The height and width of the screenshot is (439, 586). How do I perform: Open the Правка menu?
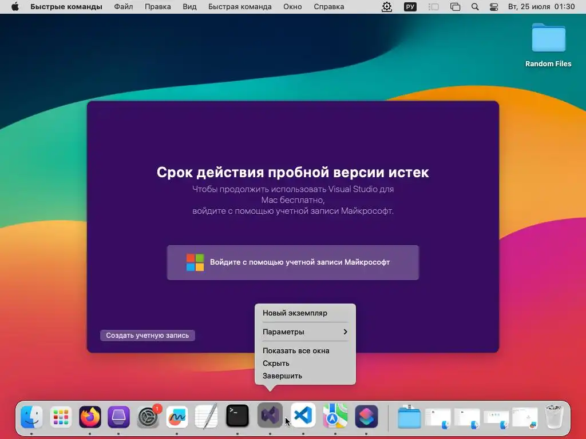click(158, 7)
